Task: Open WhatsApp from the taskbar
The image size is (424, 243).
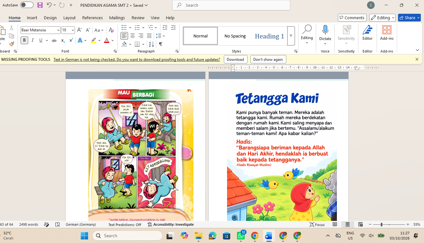Action: tap(241, 236)
